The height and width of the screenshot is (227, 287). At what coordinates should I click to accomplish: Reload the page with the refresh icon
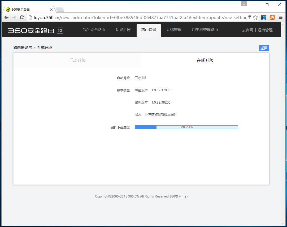click(22, 17)
